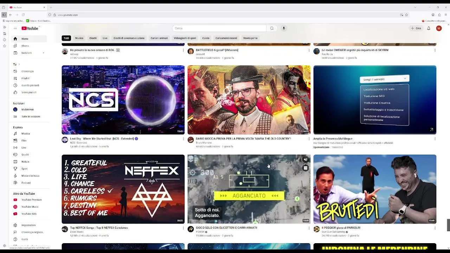
Task: Expand the Tu section chevron
Action: point(19,64)
